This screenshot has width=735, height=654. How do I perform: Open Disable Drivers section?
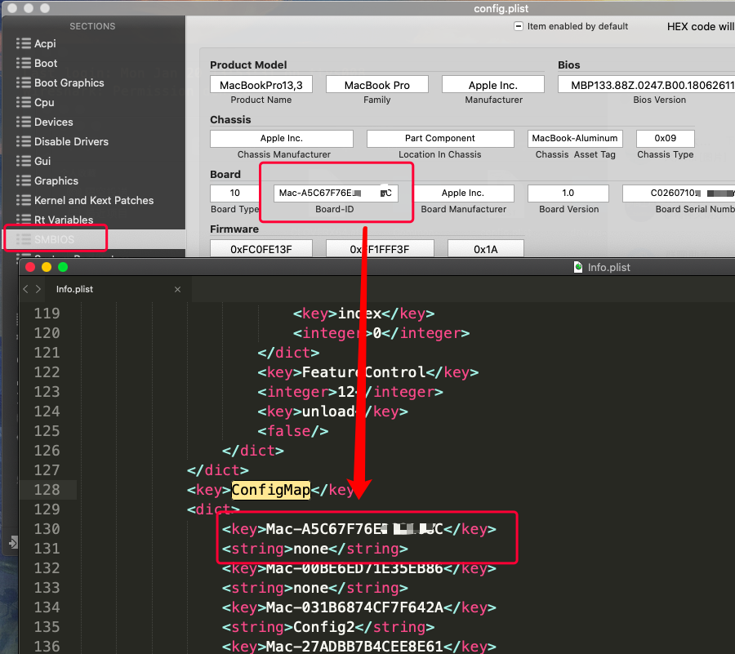click(x=71, y=141)
